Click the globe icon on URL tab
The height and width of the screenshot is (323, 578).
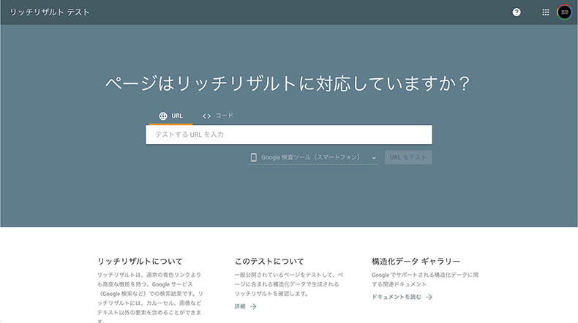point(163,116)
